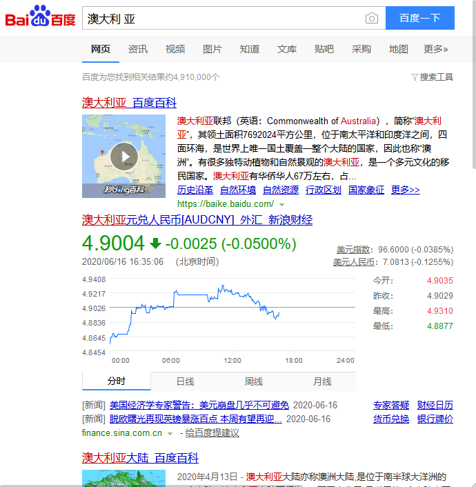476x487 pixels.
Task: Switch to the 图片 tab
Action: (212, 49)
